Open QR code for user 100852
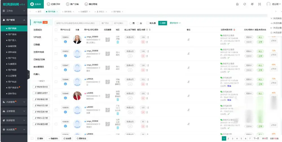Viewport: 282px width, 142px height. pyautogui.click(x=107, y=54)
